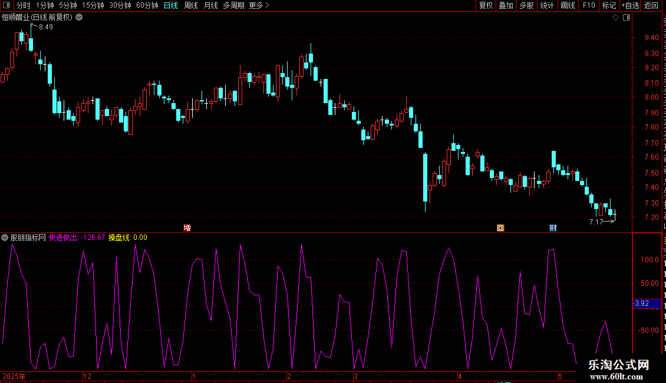666x383 pixels.
Task: Click the 8.49 high price annotation
Action: point(46,27)
